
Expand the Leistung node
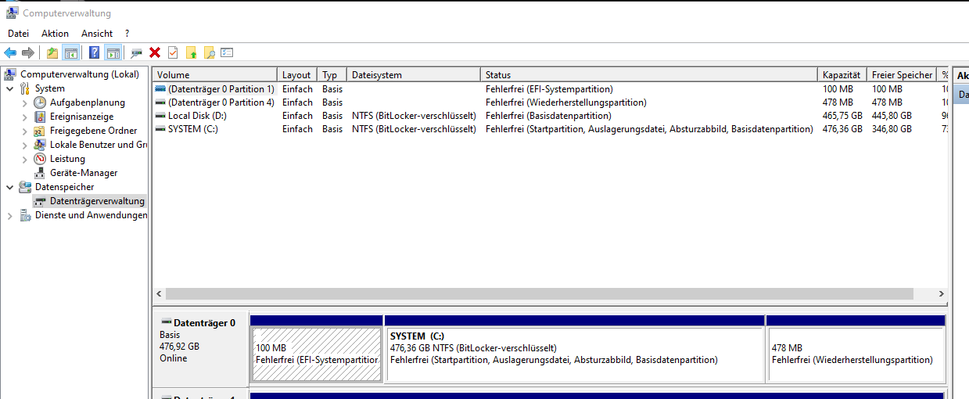tap(24, 159)
